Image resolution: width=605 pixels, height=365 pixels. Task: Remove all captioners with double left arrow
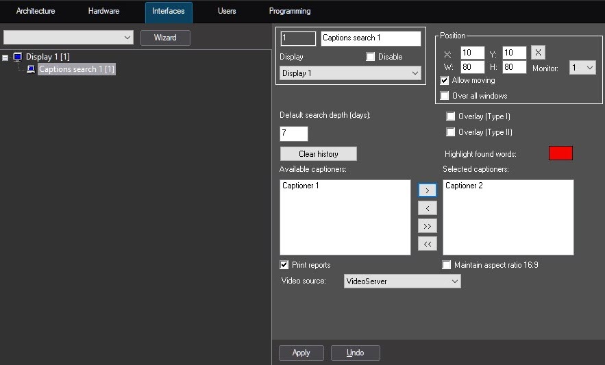[427, 244]
